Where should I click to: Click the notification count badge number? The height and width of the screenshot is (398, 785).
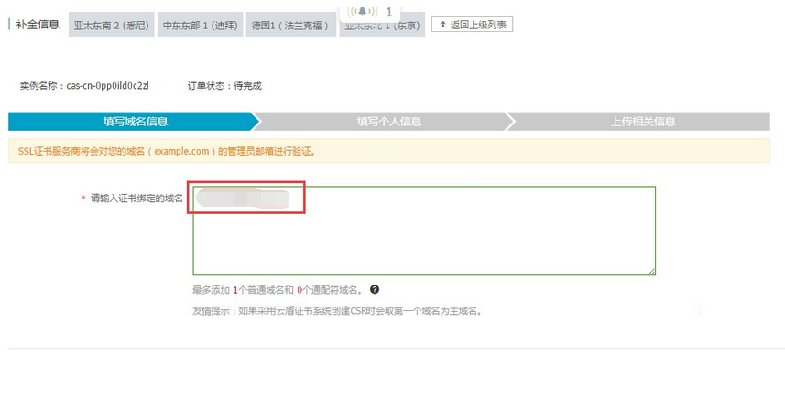pyautogui.click(x=388, y=12)
